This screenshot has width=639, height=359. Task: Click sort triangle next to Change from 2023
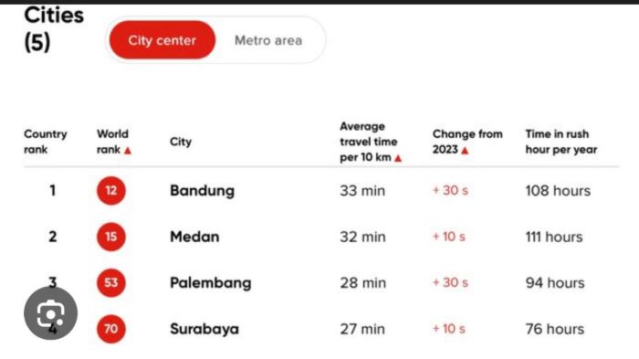point(465,151)
